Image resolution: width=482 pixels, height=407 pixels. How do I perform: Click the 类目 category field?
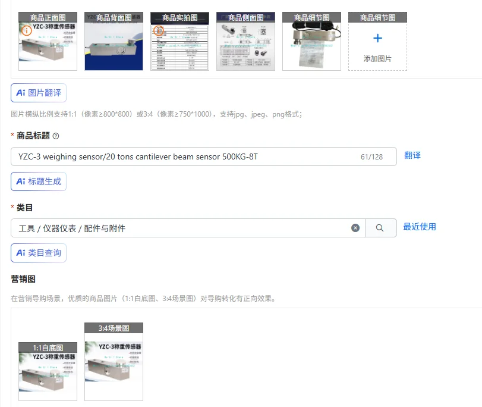click(188, 228)
